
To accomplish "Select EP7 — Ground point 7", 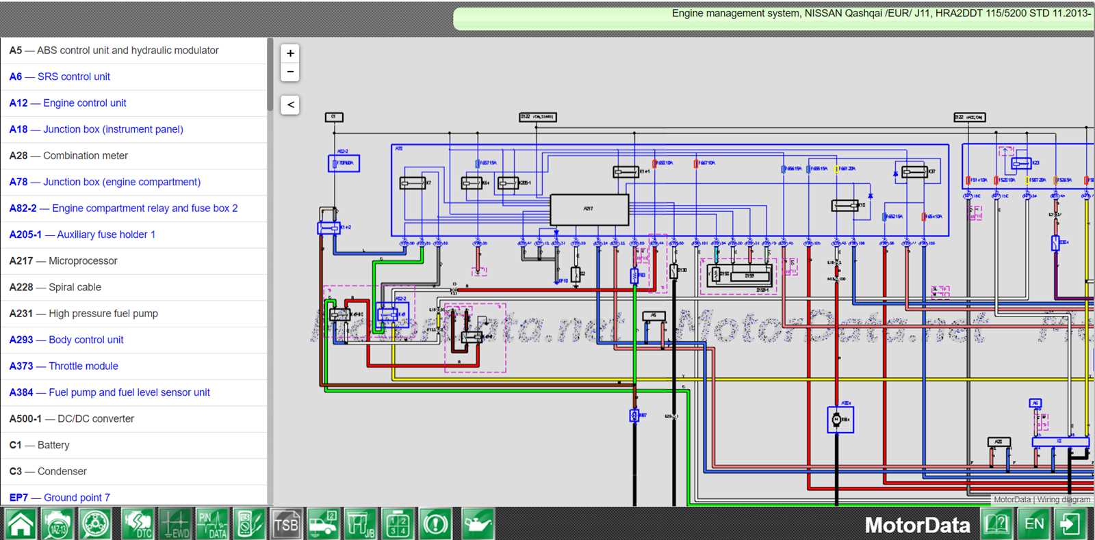I will [133, 496].
